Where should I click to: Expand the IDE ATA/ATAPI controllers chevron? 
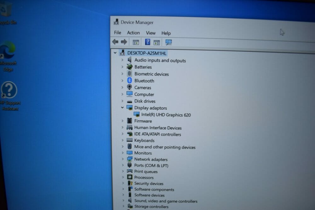pyautogui.click(x=122, y=134)
